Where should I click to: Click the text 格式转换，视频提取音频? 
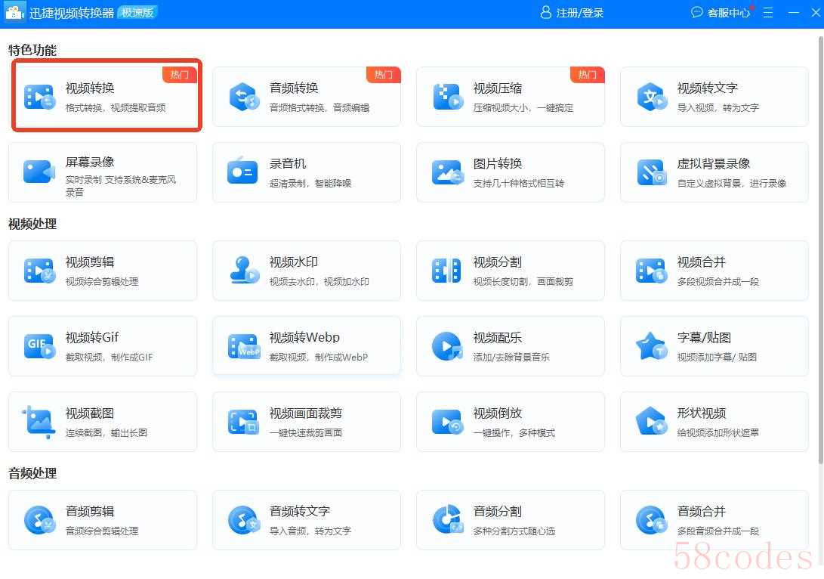[x=116, y=108]
